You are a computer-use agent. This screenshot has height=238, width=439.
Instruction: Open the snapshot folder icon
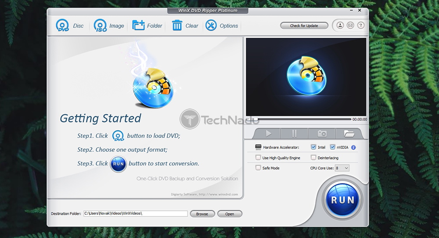(349, 133)
